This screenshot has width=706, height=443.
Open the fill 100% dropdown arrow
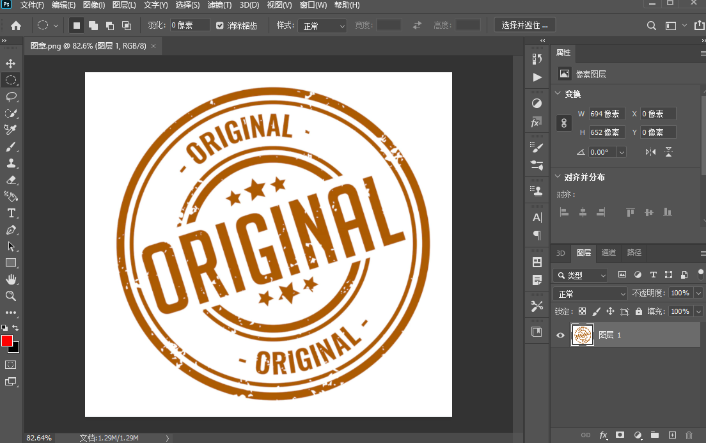698,311
